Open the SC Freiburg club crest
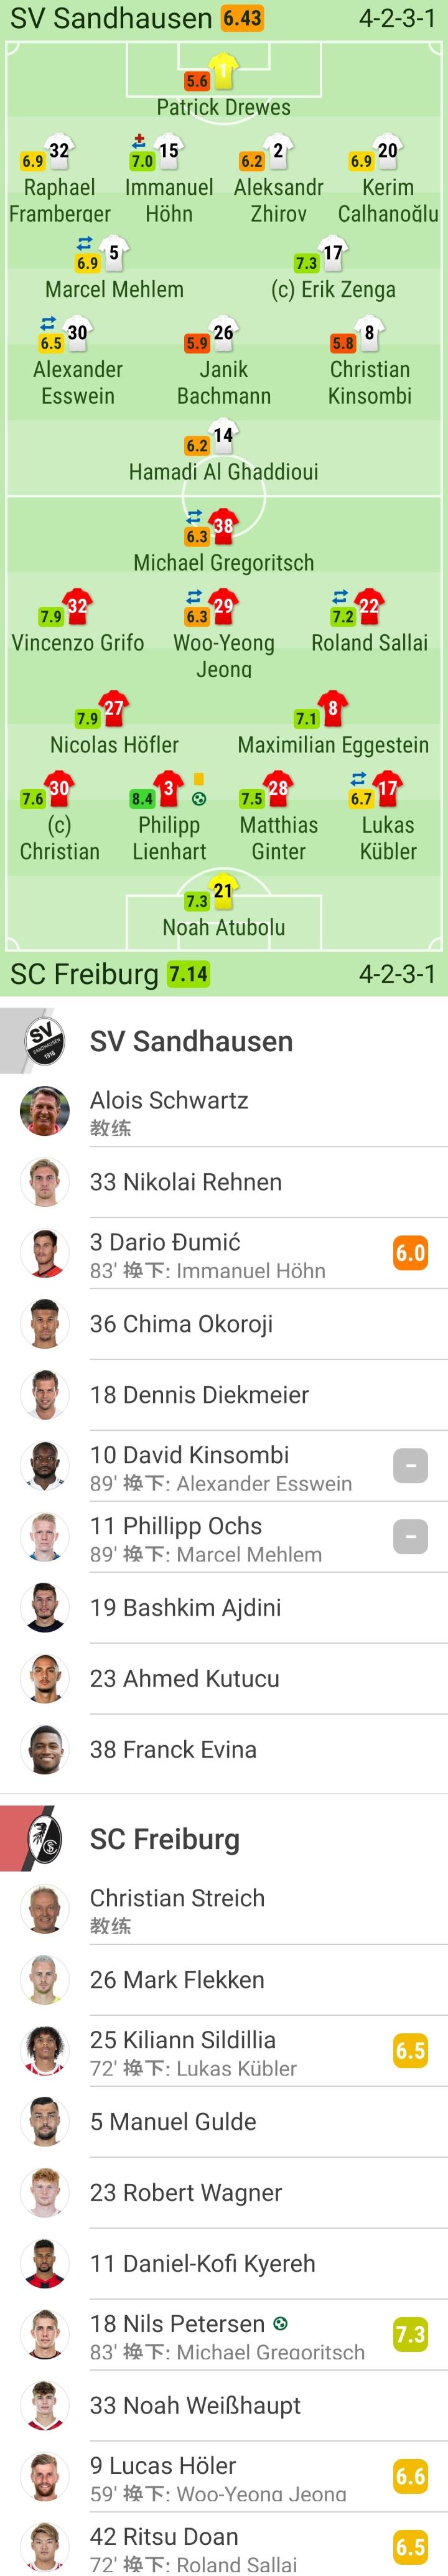 [44, 1838]
